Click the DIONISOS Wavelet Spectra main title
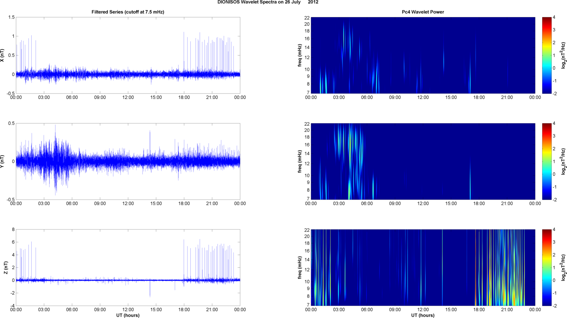 point(268,2)
